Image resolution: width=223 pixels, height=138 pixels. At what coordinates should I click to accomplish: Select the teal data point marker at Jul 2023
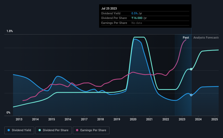pos(191,69)
